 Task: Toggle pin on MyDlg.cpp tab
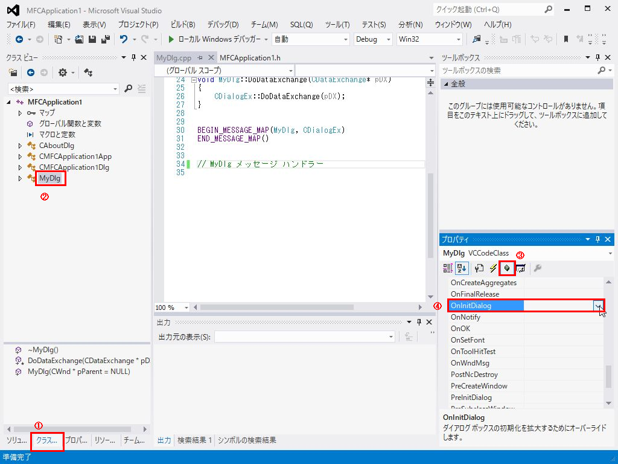pos(200,58)
